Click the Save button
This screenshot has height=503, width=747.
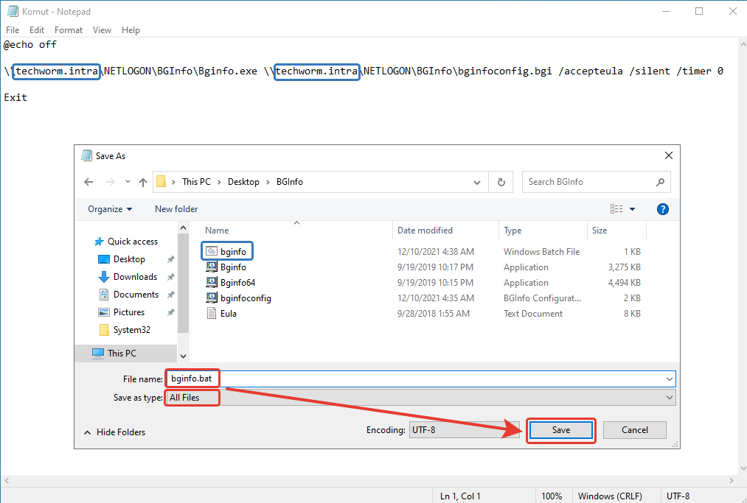coord(560,430)
